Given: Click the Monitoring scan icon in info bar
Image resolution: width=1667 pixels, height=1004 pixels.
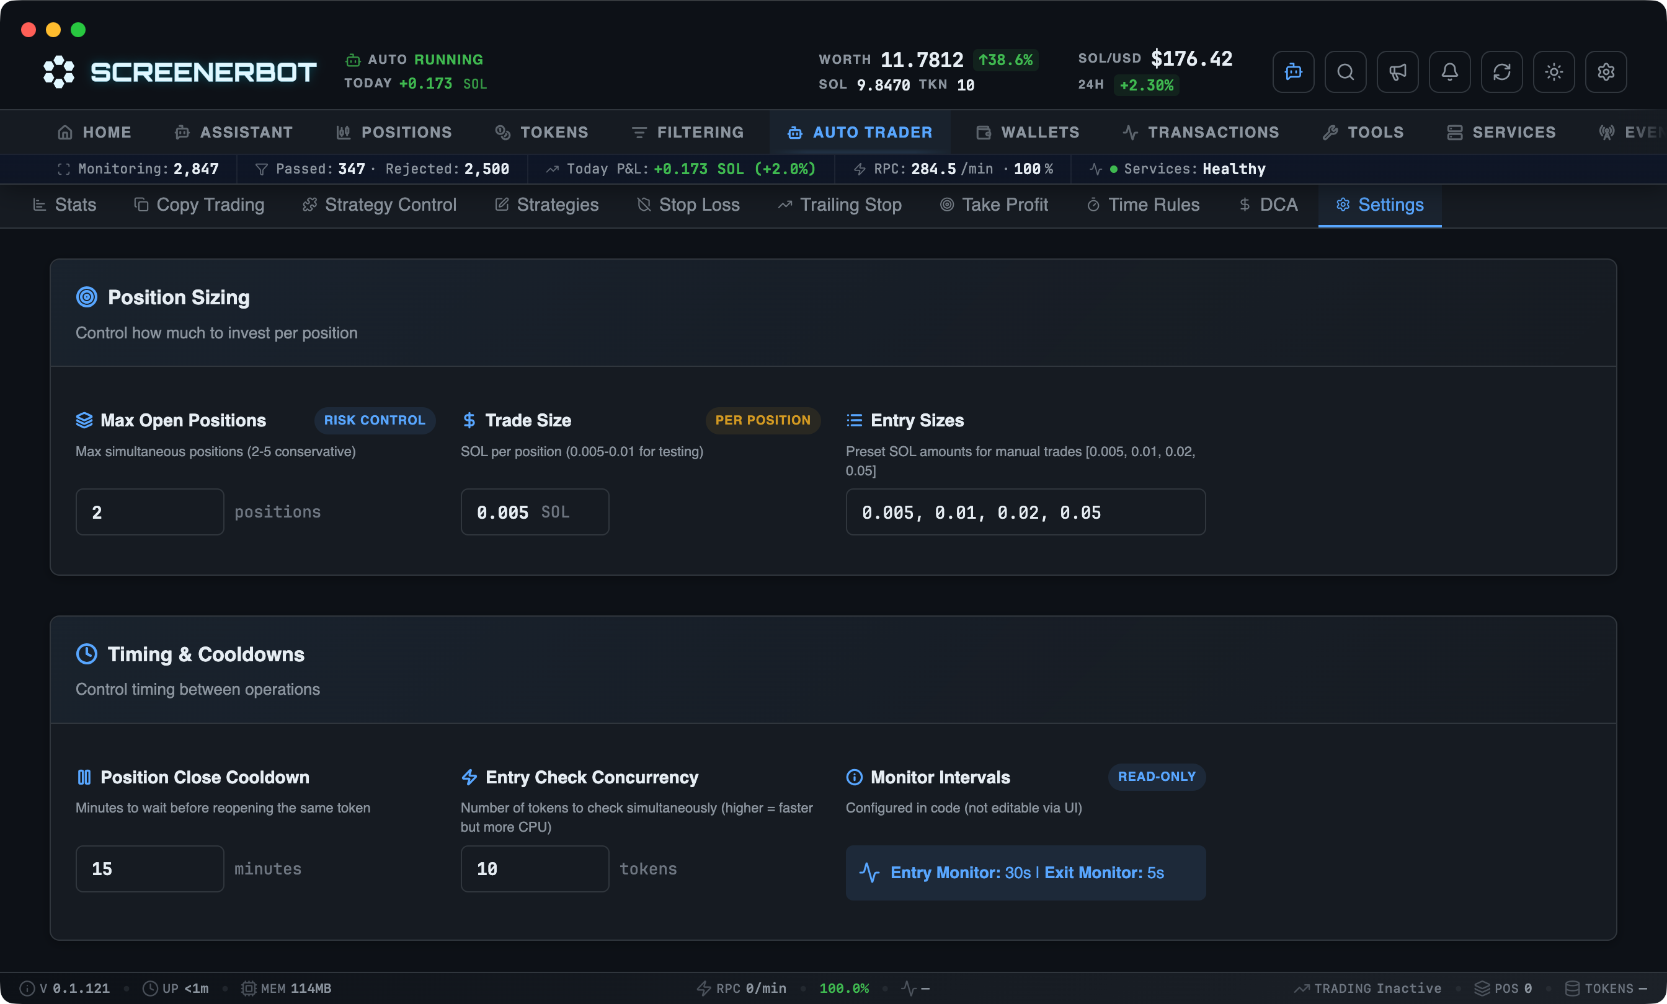Looking at the screenshot, I should point(64,169).
